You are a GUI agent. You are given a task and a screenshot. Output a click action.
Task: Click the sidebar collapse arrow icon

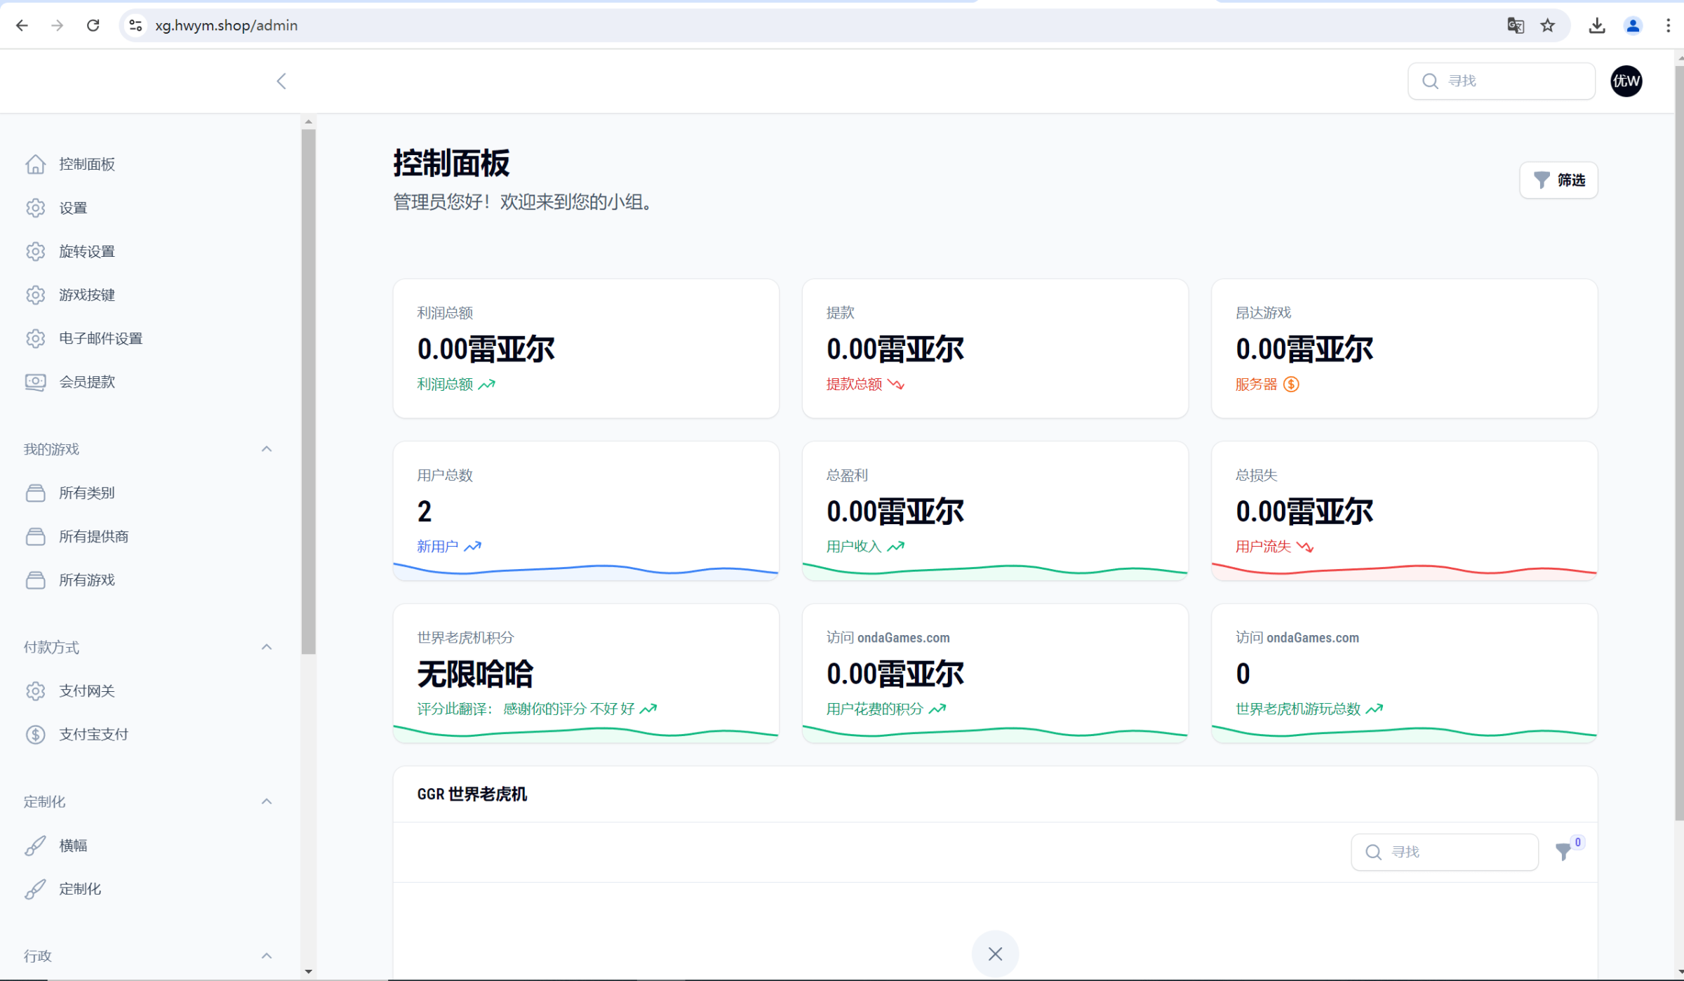click(x=281, y=81)
